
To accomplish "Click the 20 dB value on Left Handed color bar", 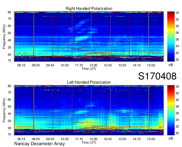I will [177, 133].
